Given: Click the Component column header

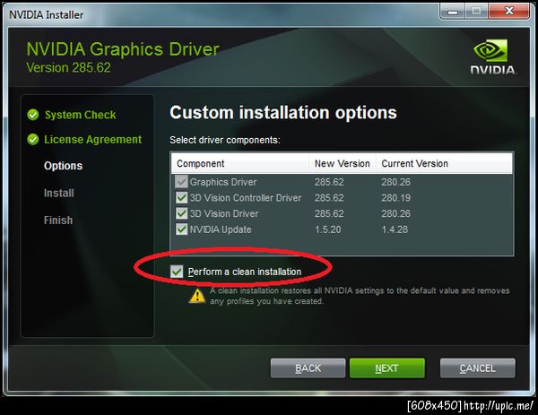Looking at the screenshot, I should (x=239, y=163).
